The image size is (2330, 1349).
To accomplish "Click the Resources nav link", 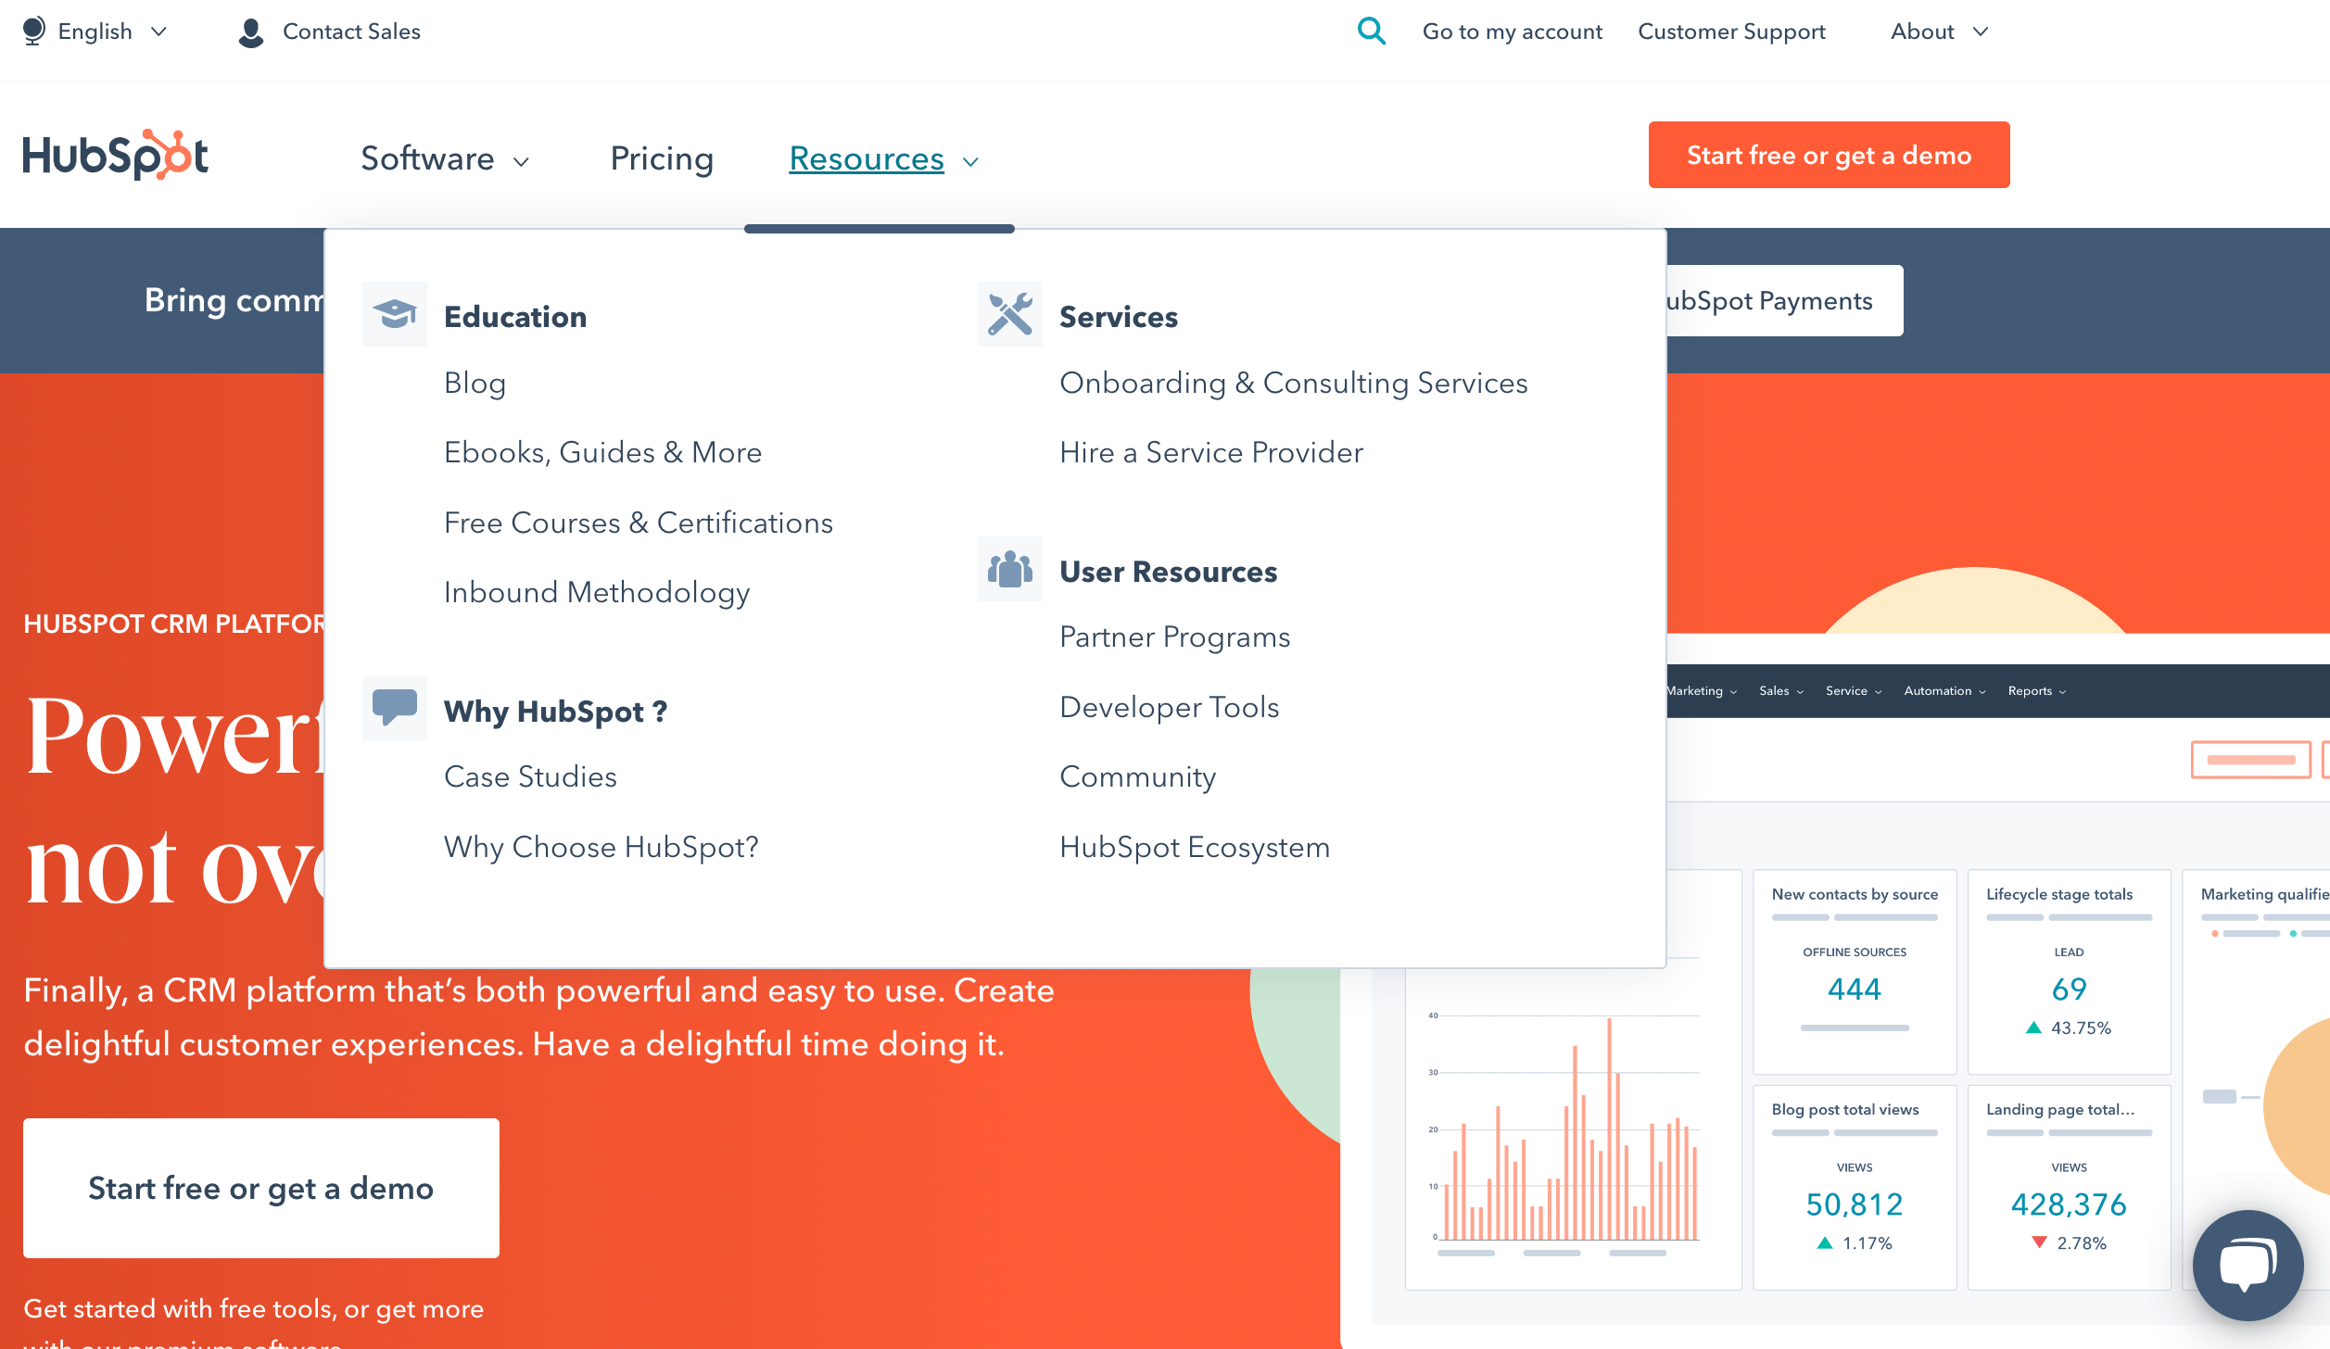I will coord(867,158).
